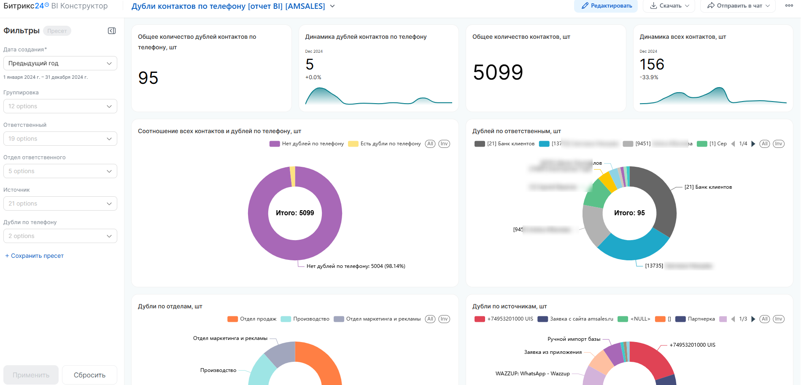Click the total contacts value 5099

click(498, 72)
